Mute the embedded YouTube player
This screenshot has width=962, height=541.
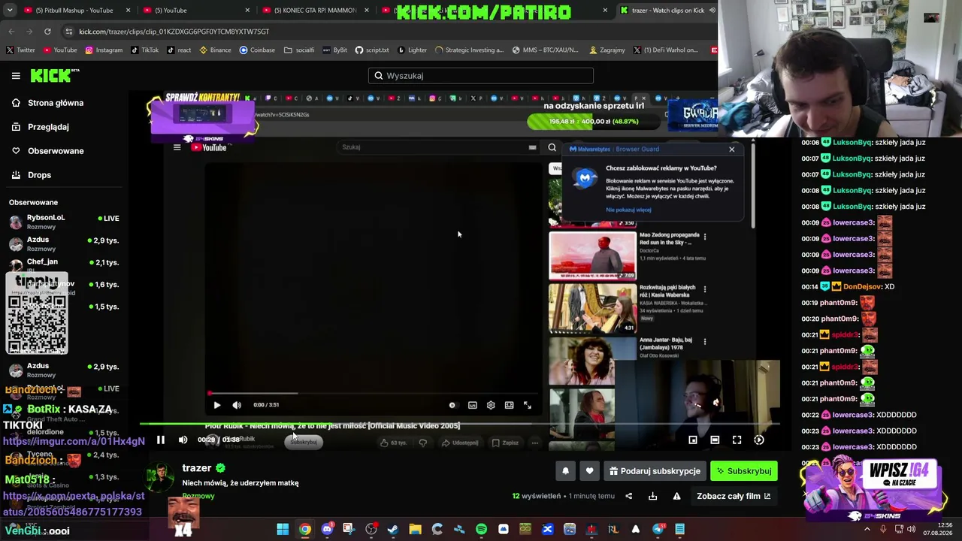pyautogui.click(x=237, y=405)
